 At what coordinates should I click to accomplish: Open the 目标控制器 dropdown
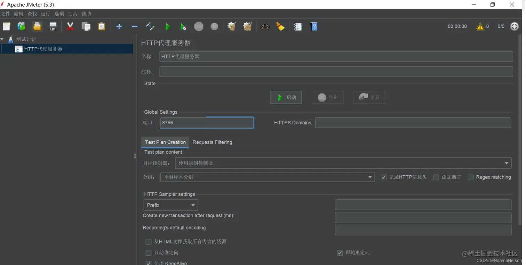(343, 163)
